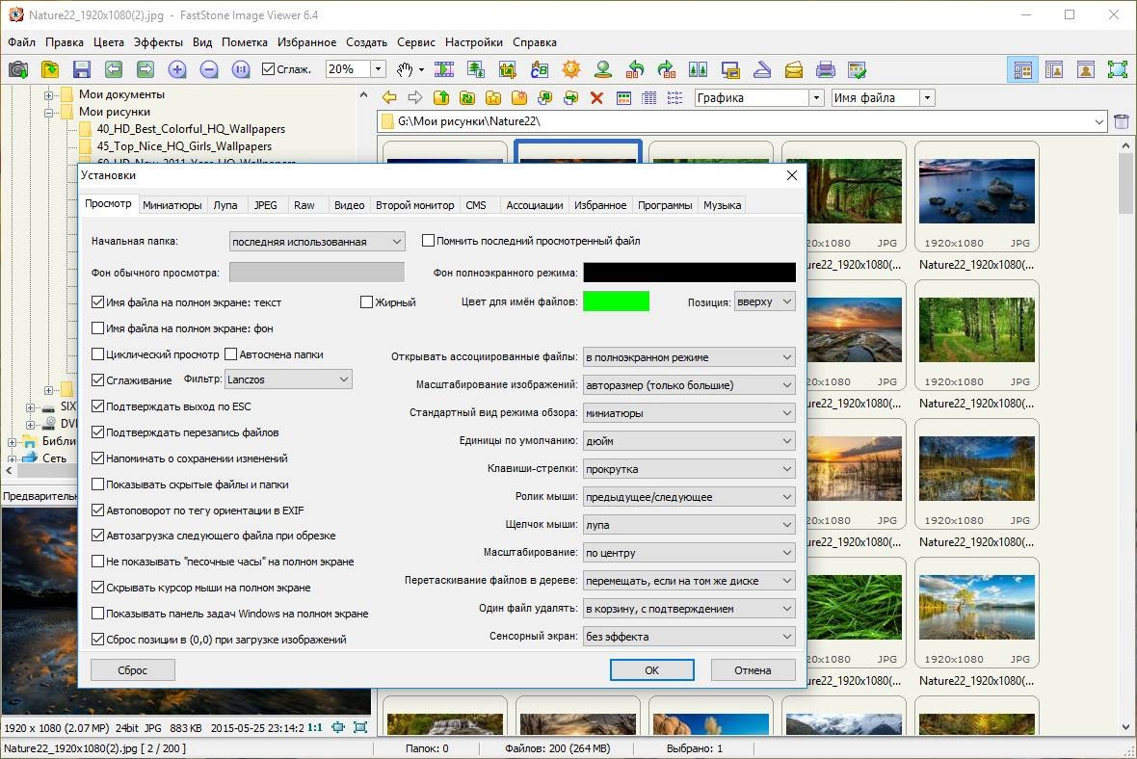
Task: Open the compare images icon
Action: [x=699, y=69]
